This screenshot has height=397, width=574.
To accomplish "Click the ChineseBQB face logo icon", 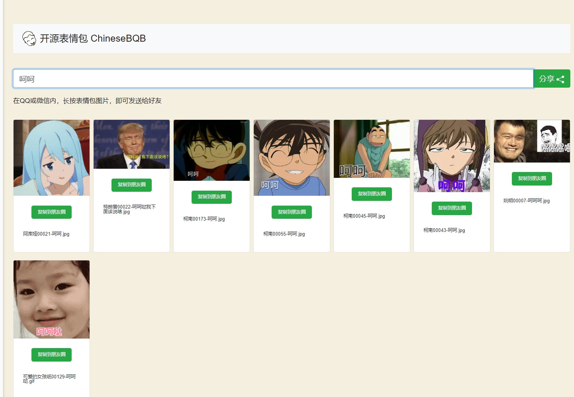I will tap(29, 38).
